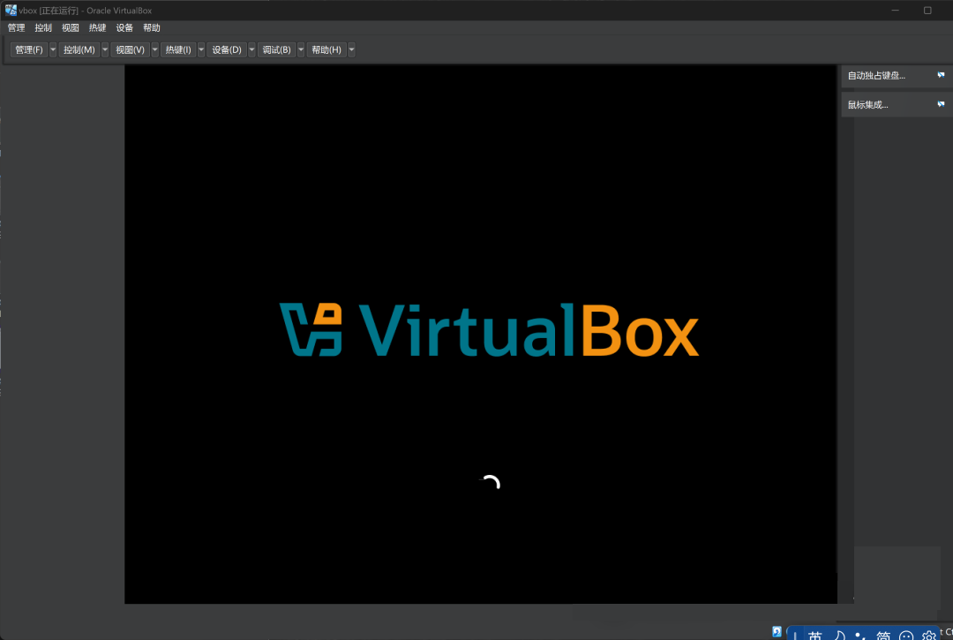Click the VirtualBox icon in the title bar
953x640 pixels.
click(x=11, y=10)
